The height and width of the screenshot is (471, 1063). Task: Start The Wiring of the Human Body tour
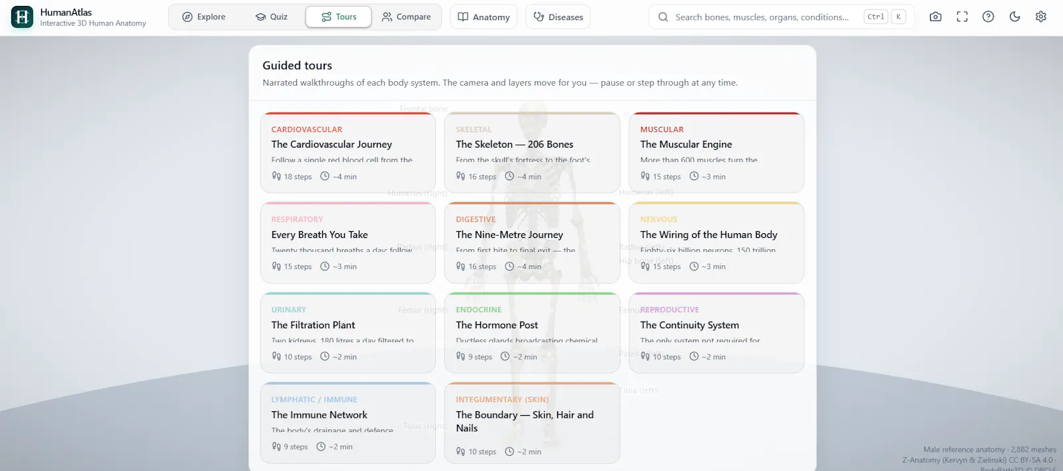[x=717, y=242]
